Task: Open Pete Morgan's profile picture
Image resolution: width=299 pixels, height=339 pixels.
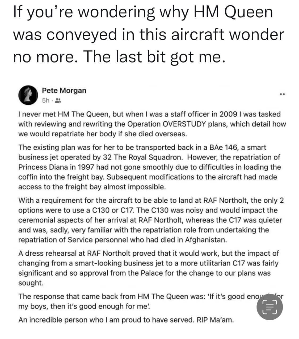Action: 28,95
